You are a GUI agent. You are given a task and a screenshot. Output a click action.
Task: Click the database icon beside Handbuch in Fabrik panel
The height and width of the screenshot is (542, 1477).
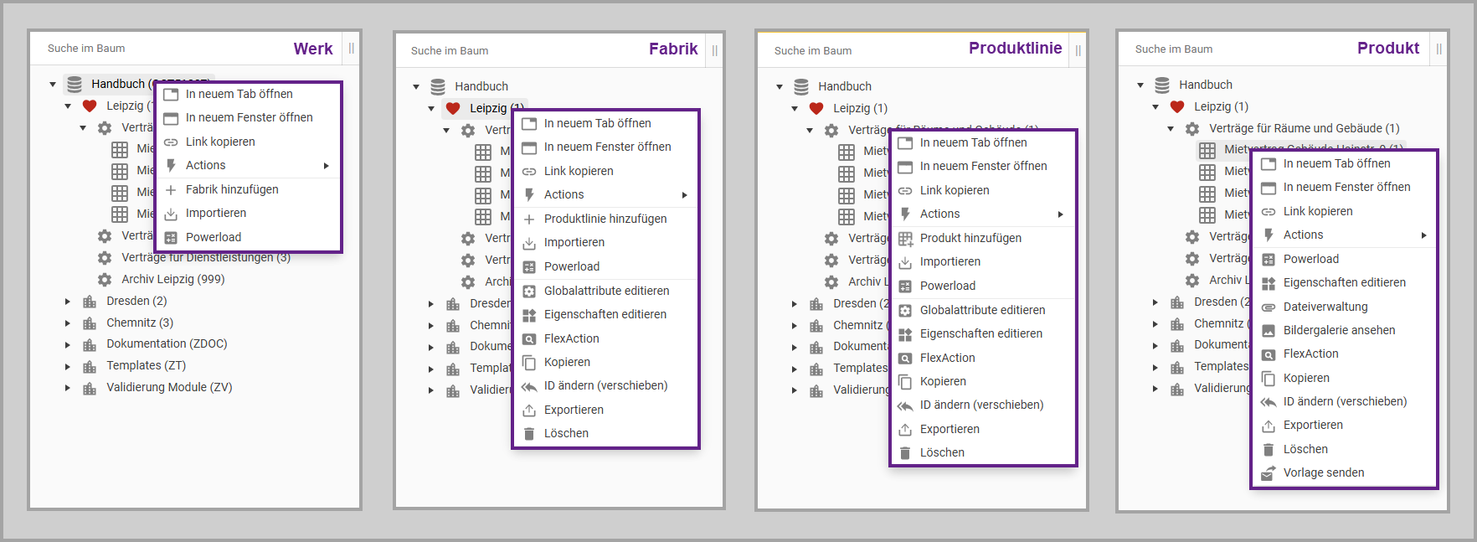tap(438, 86)
